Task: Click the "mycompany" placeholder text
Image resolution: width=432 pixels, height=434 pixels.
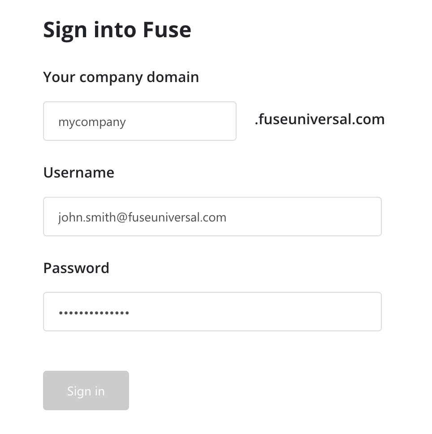Action: tap(92, 122)
